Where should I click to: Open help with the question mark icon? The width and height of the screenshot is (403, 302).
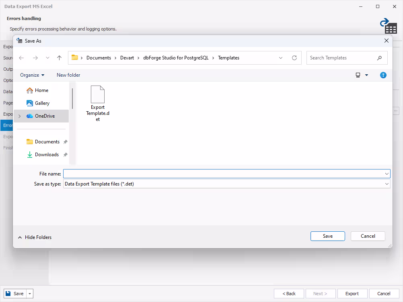click(x=383, y=75)
